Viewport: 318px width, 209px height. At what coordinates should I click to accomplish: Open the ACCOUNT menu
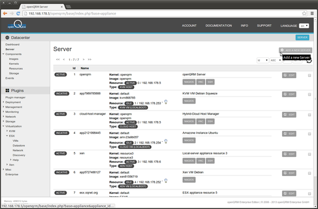click(x=189, y=25)
